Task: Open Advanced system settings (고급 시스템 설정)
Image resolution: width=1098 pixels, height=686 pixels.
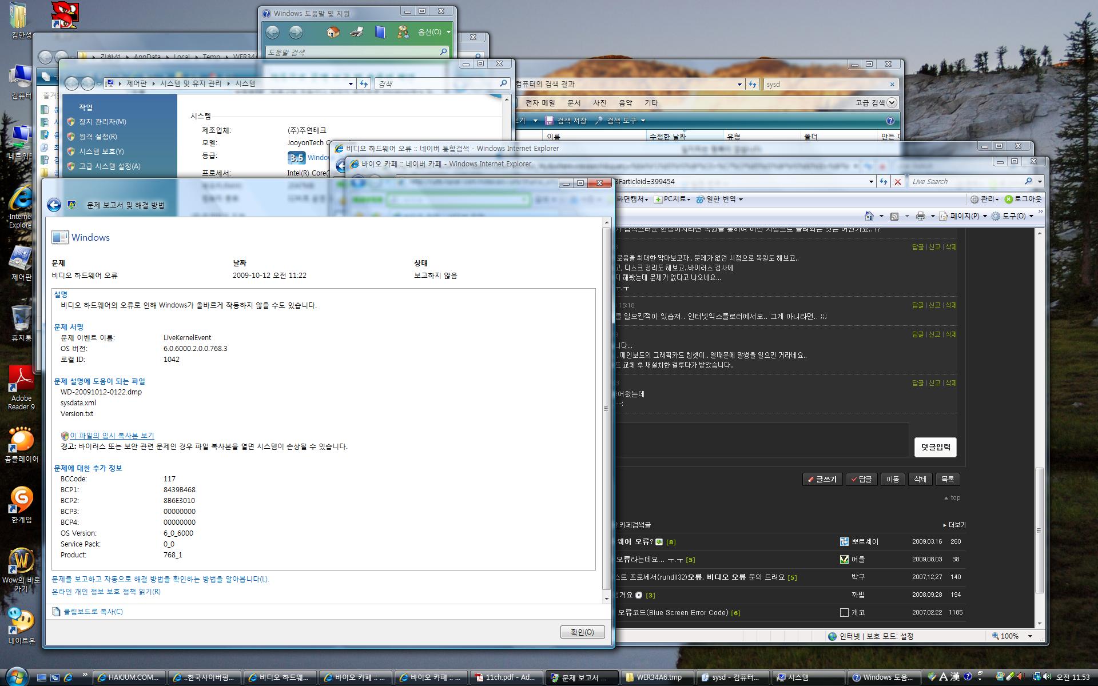Action: tap(109, 166)
